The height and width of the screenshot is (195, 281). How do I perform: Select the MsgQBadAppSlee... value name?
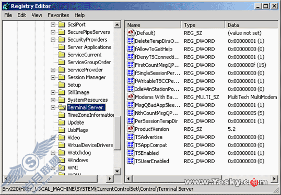157,105
